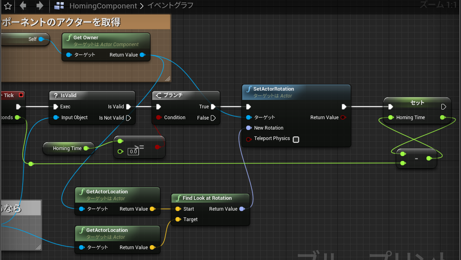
Task: Click the IsValid Exec input pin
Action: pos(55,107)
